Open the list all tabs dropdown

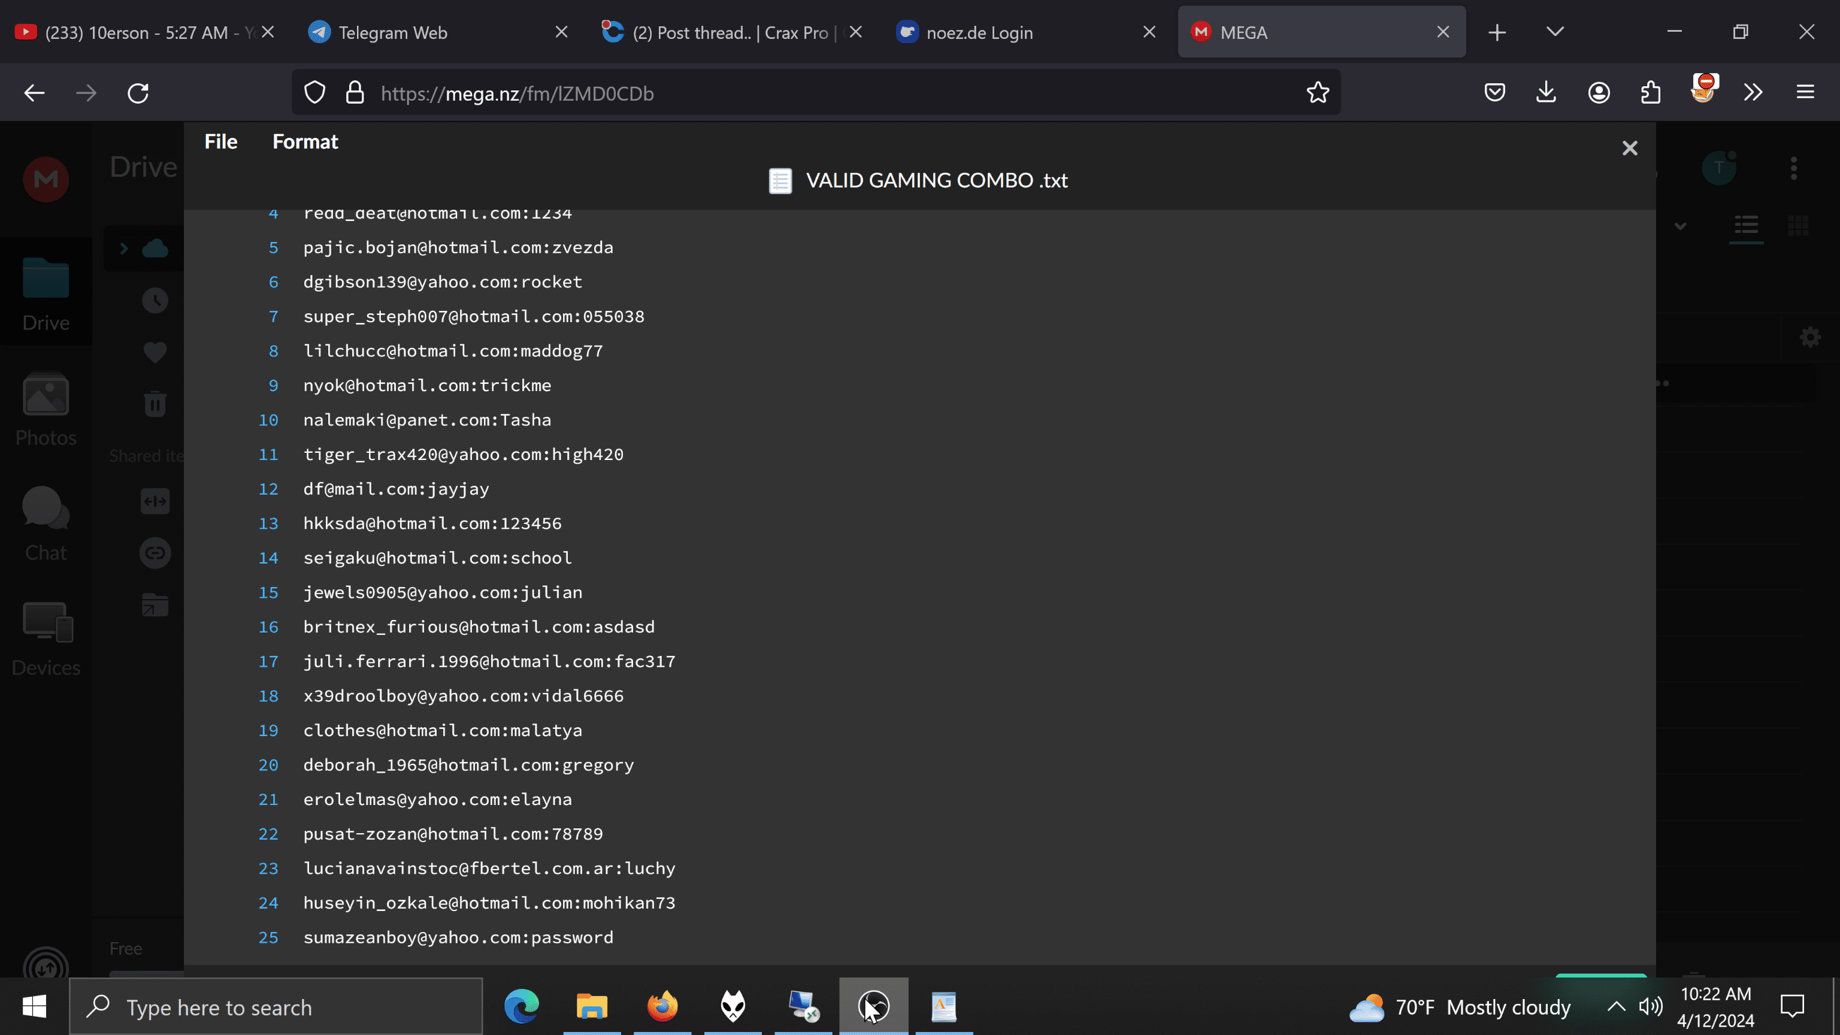1555,32
